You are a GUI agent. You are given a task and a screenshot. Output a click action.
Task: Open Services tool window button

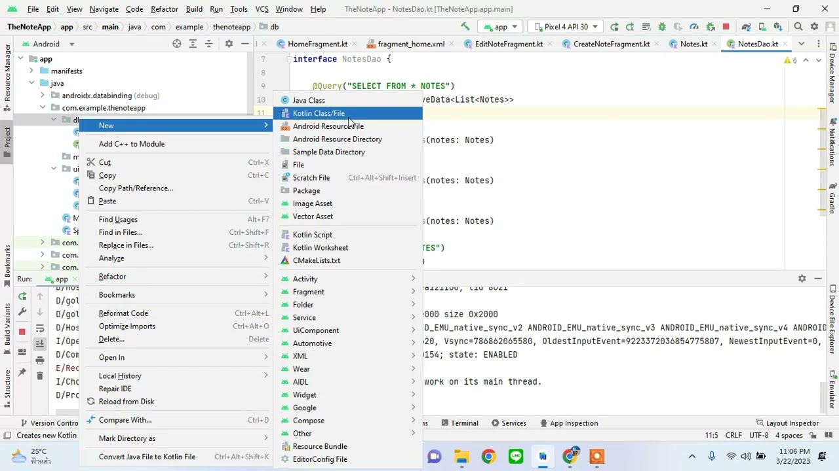pyautogui.click(x=509, y=423)
